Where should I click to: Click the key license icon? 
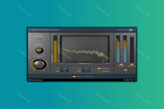click(128, 80)
